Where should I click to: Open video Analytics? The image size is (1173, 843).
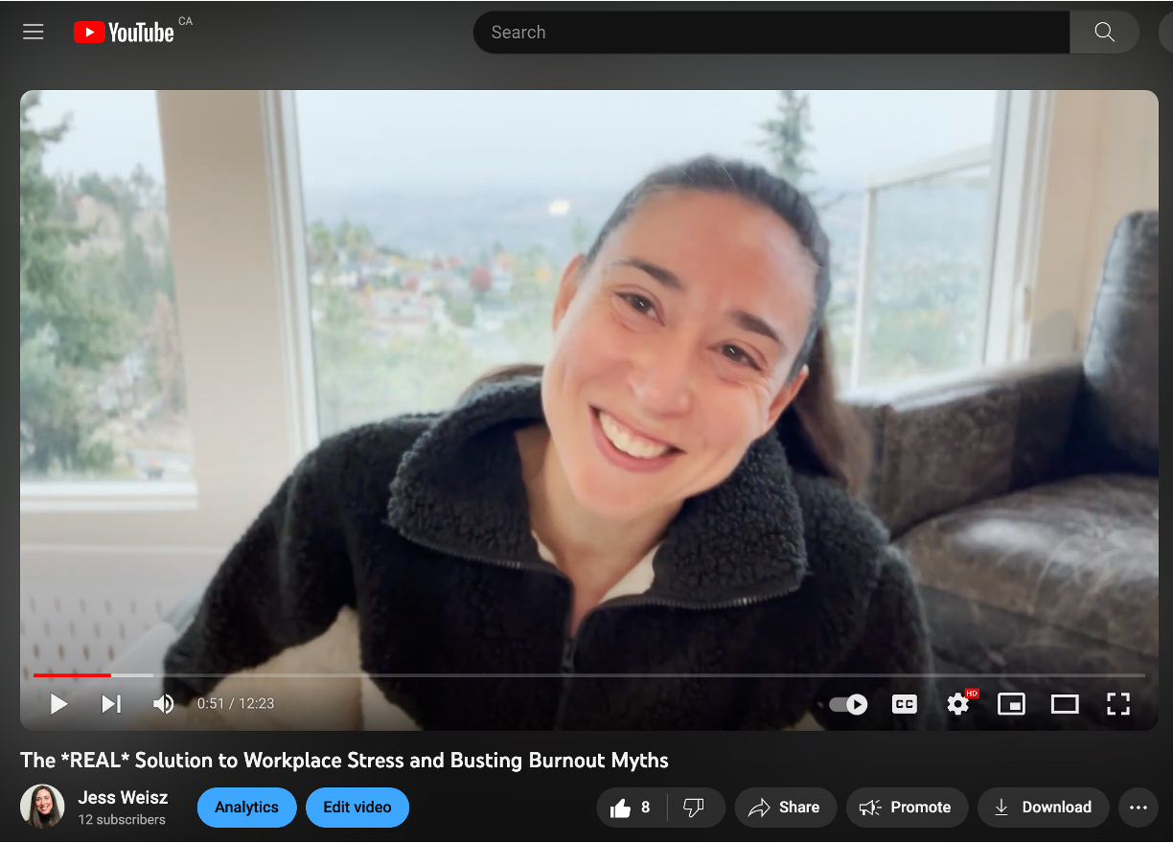[x=246, y=808]
